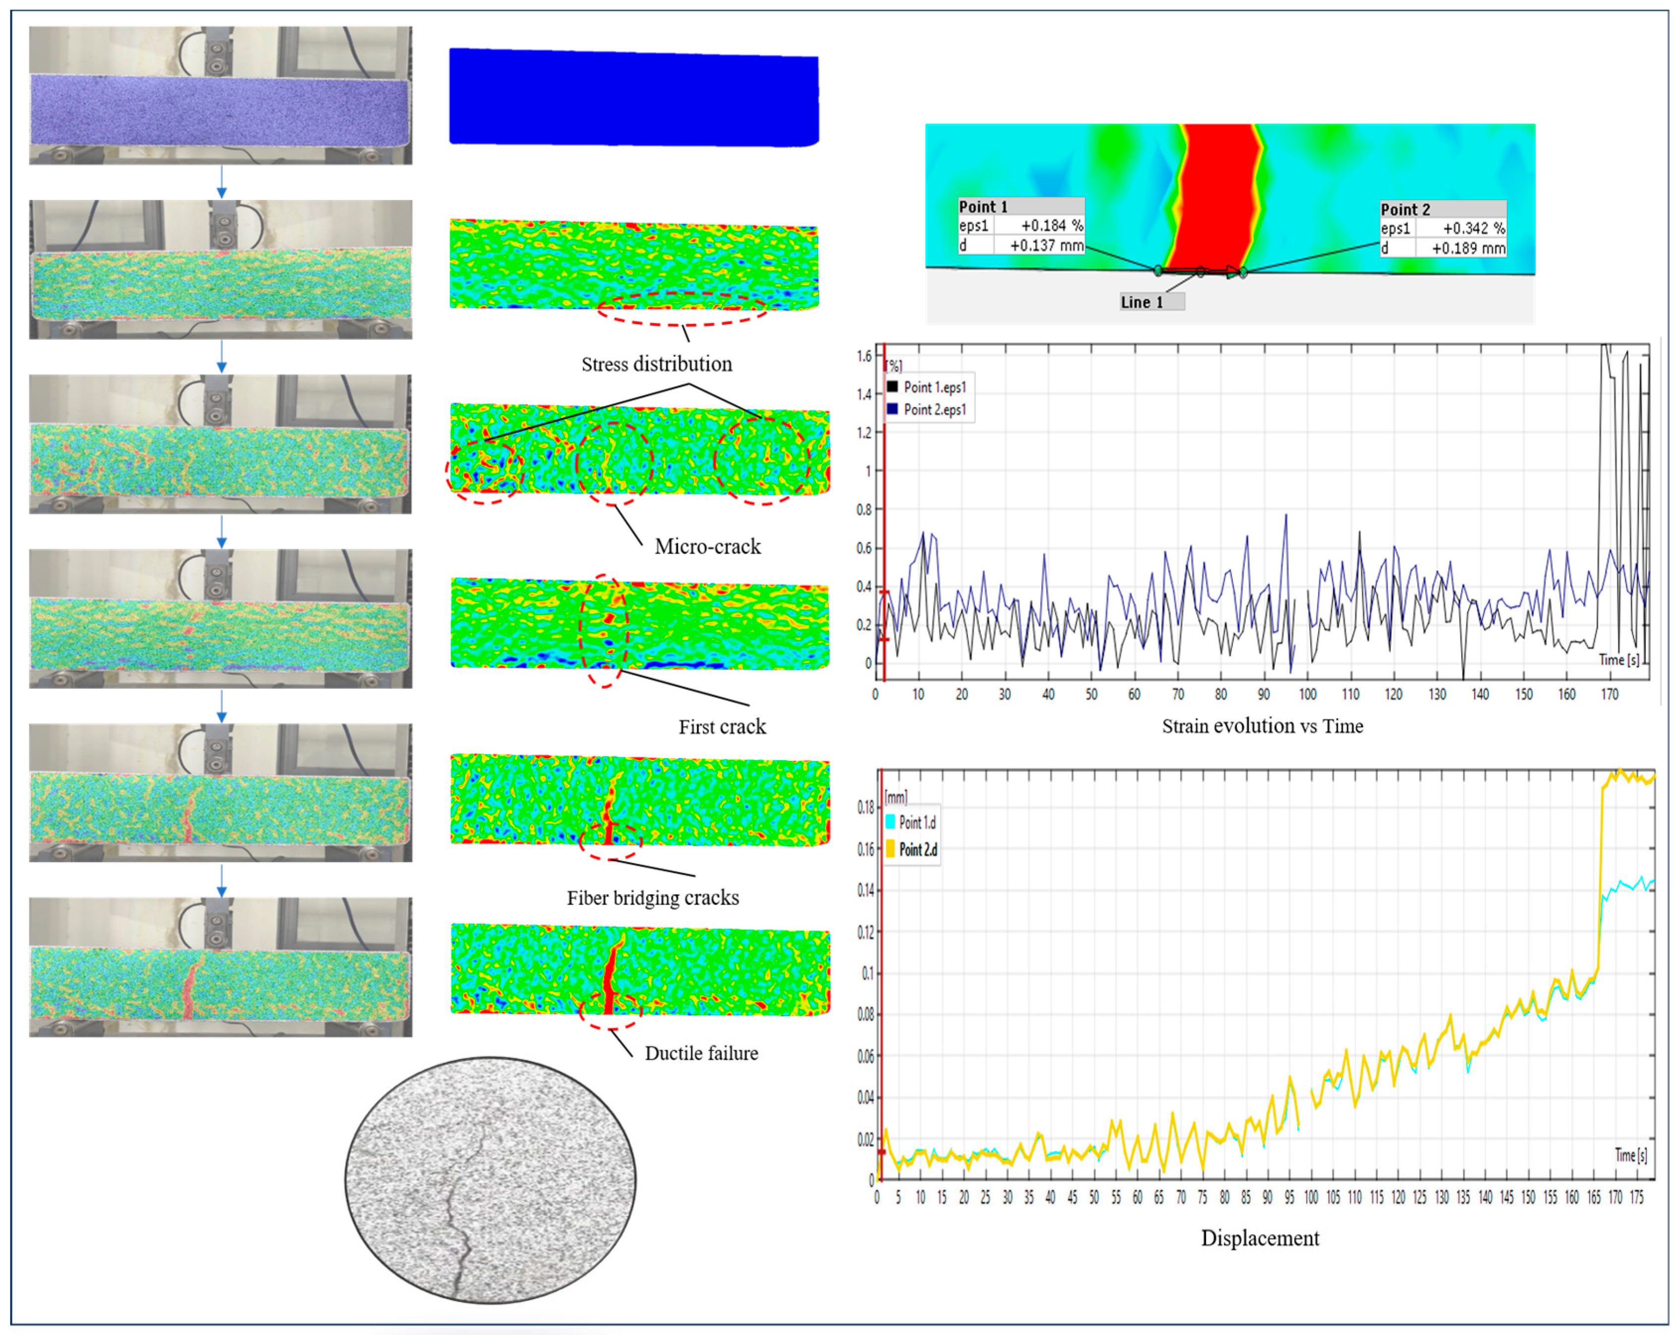
Task: Select the solid blue reference strain map
Action: click(x=634, y=98)
